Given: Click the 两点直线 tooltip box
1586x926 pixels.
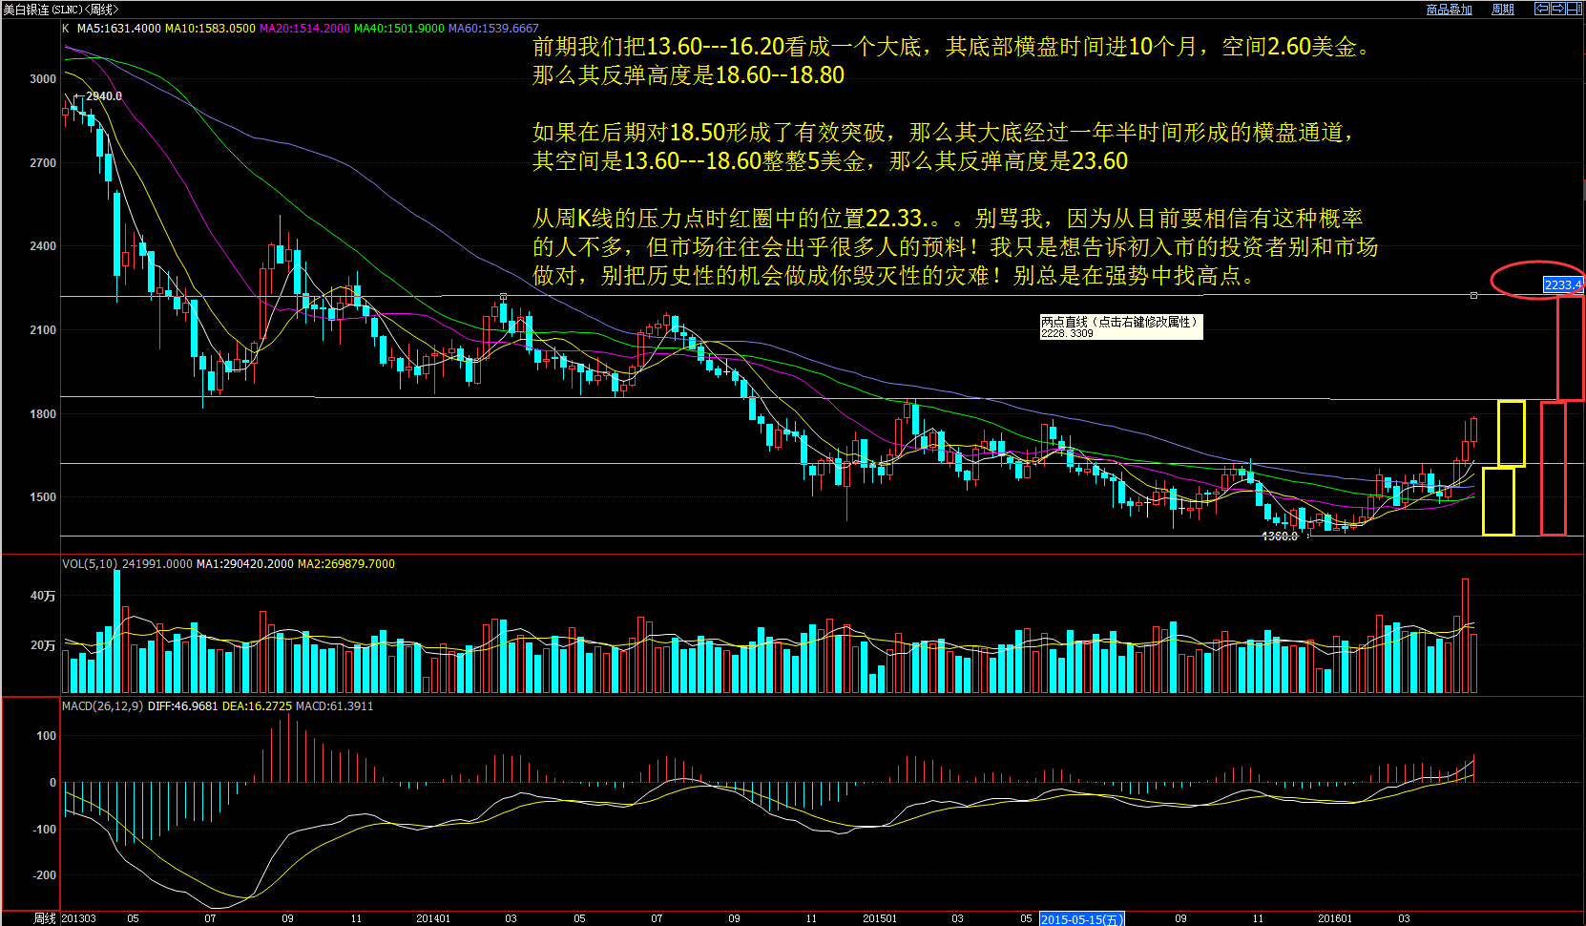Looking at the screenshot, I should click(1120, 326).
